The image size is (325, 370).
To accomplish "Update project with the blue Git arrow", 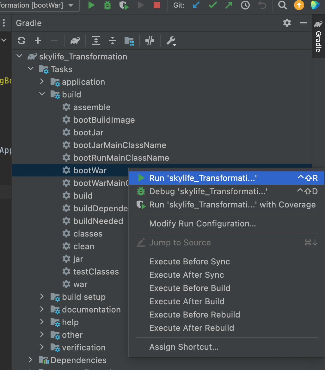I will point(196,5).
